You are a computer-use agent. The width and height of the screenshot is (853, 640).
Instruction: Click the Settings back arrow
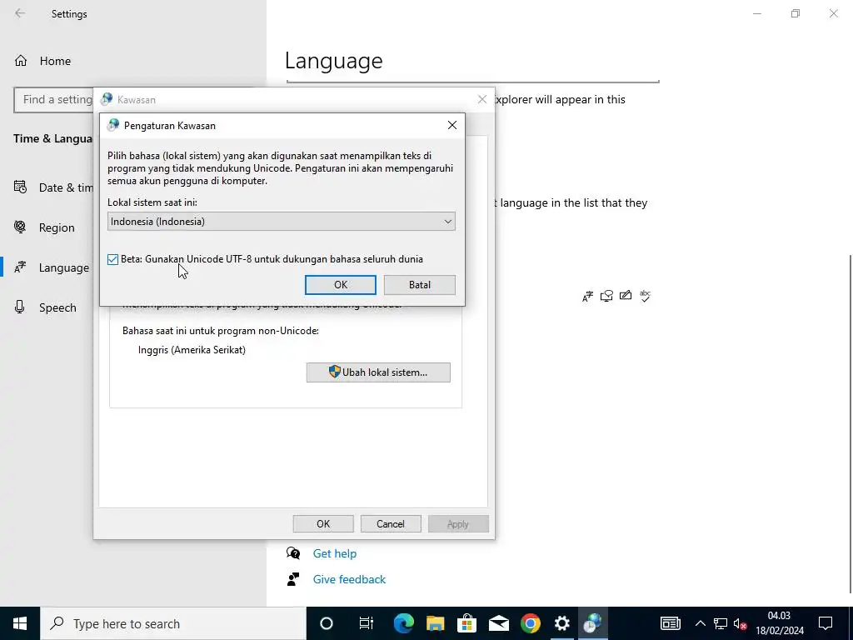coord(20,13)
